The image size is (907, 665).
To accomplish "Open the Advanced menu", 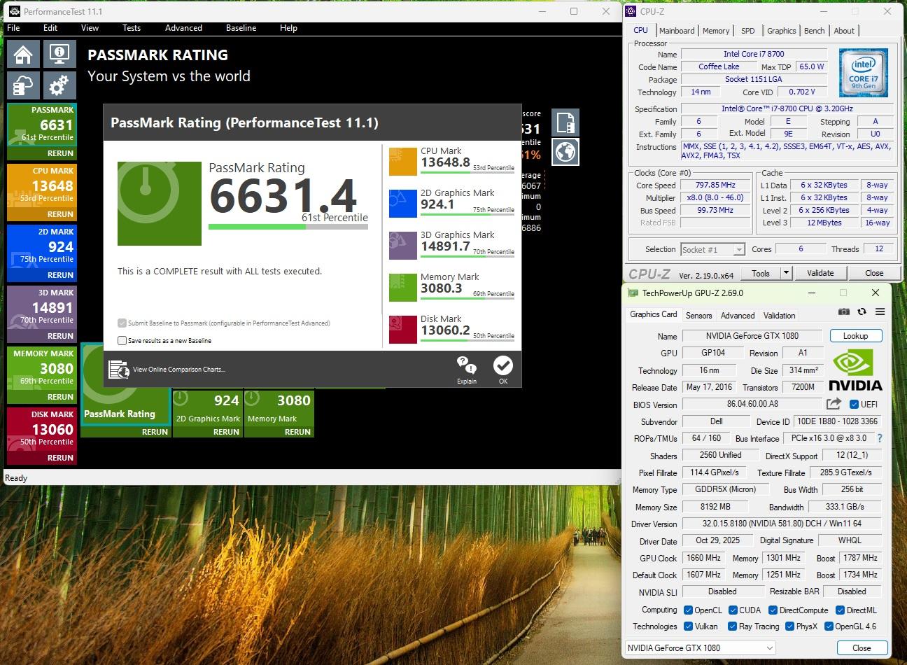I will pyautogui.click(x=183, y=28).
